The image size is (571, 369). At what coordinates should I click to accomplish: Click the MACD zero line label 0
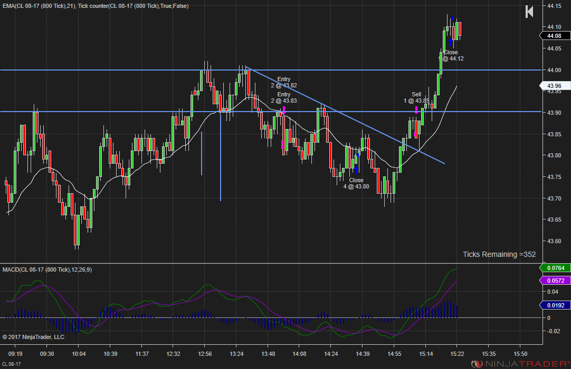549,318
